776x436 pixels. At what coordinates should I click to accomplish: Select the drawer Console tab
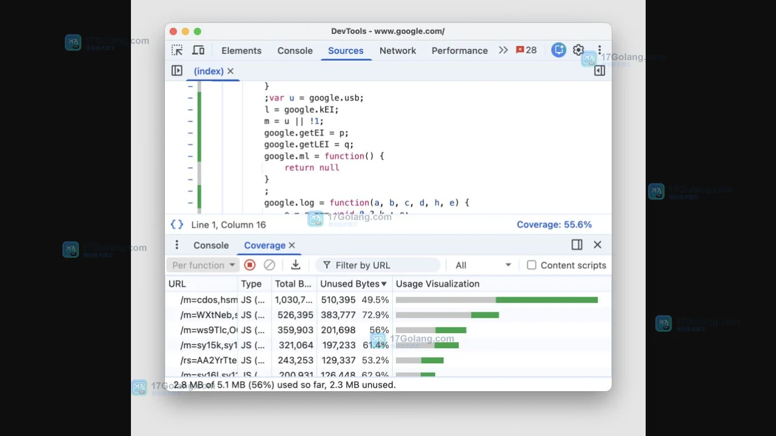click(x=211, y=245)
